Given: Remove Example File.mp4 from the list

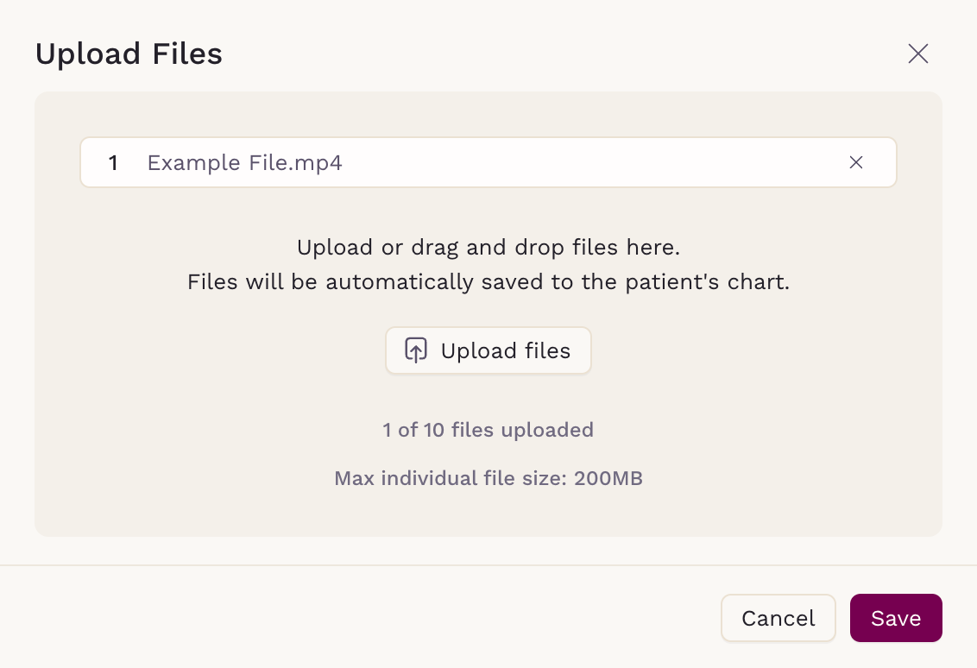Looking at the screenshot, I should click(x=856, y=162).
